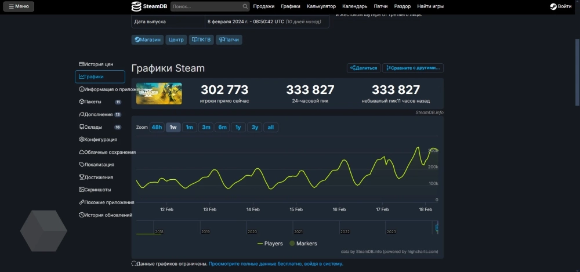Image resolution: width=580 pixels, height=272 pixels.
Task: Click the Steam Войти login button
Action: point(561,6)
